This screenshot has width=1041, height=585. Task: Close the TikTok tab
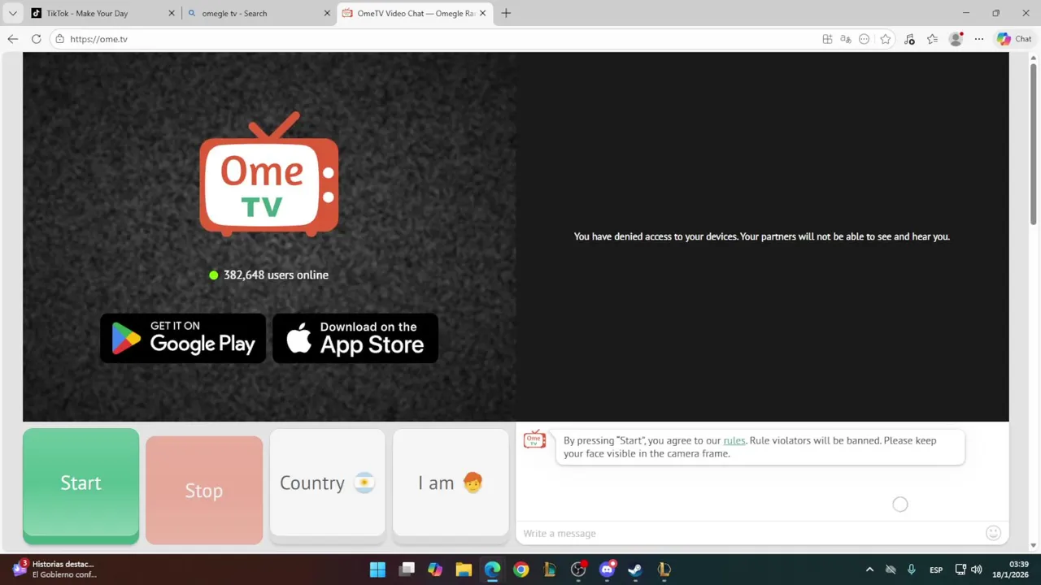(172, 13)
